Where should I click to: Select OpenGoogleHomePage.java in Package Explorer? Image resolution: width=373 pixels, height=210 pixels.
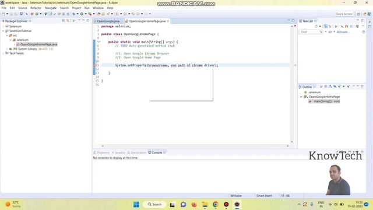click(x=38, y=44)
